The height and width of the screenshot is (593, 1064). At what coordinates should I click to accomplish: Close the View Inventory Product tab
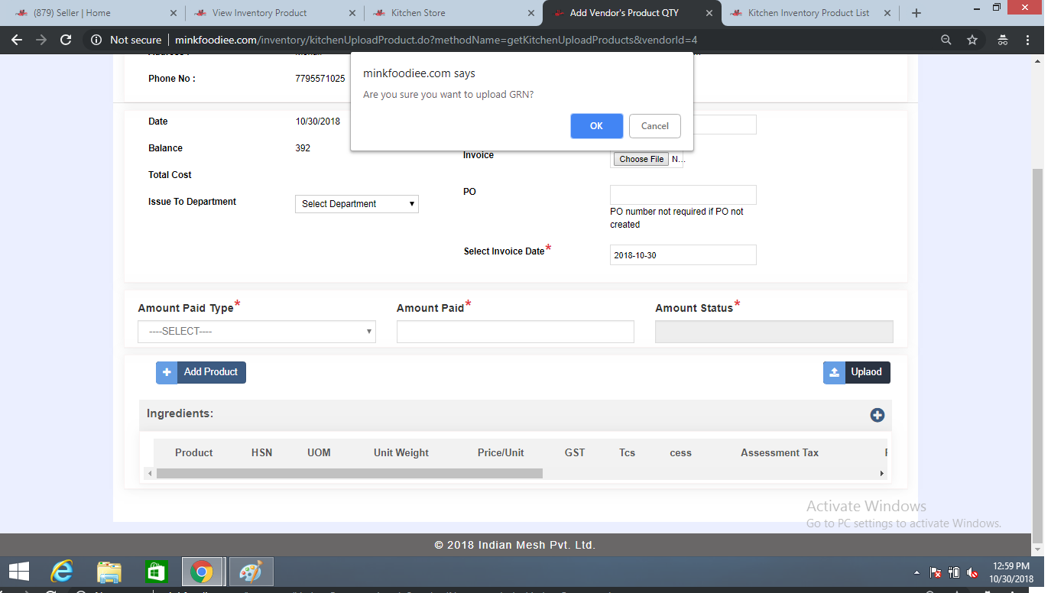[x=352, y=13]
